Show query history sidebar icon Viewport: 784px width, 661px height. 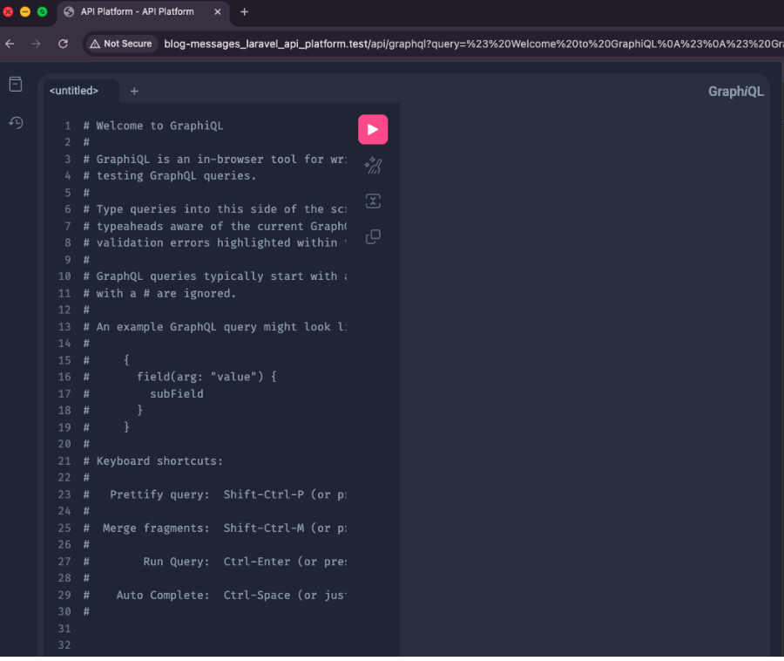[x=16, y=123]
